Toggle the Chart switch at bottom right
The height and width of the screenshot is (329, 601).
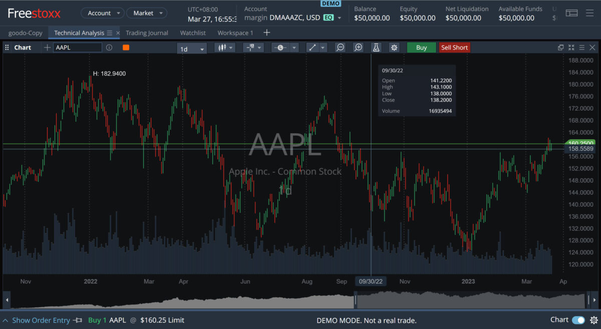(578, 320)
